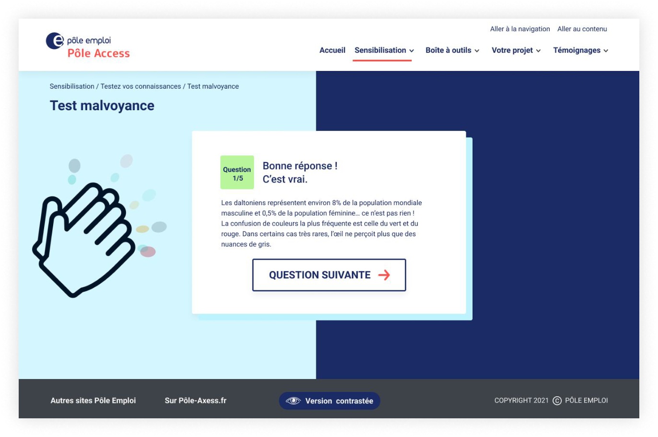Click the Question suivante button
This screenshot has height=437, width=658.
329,275
